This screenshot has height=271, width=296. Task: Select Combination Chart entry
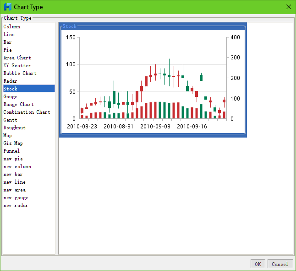click(x=29, y=112)
